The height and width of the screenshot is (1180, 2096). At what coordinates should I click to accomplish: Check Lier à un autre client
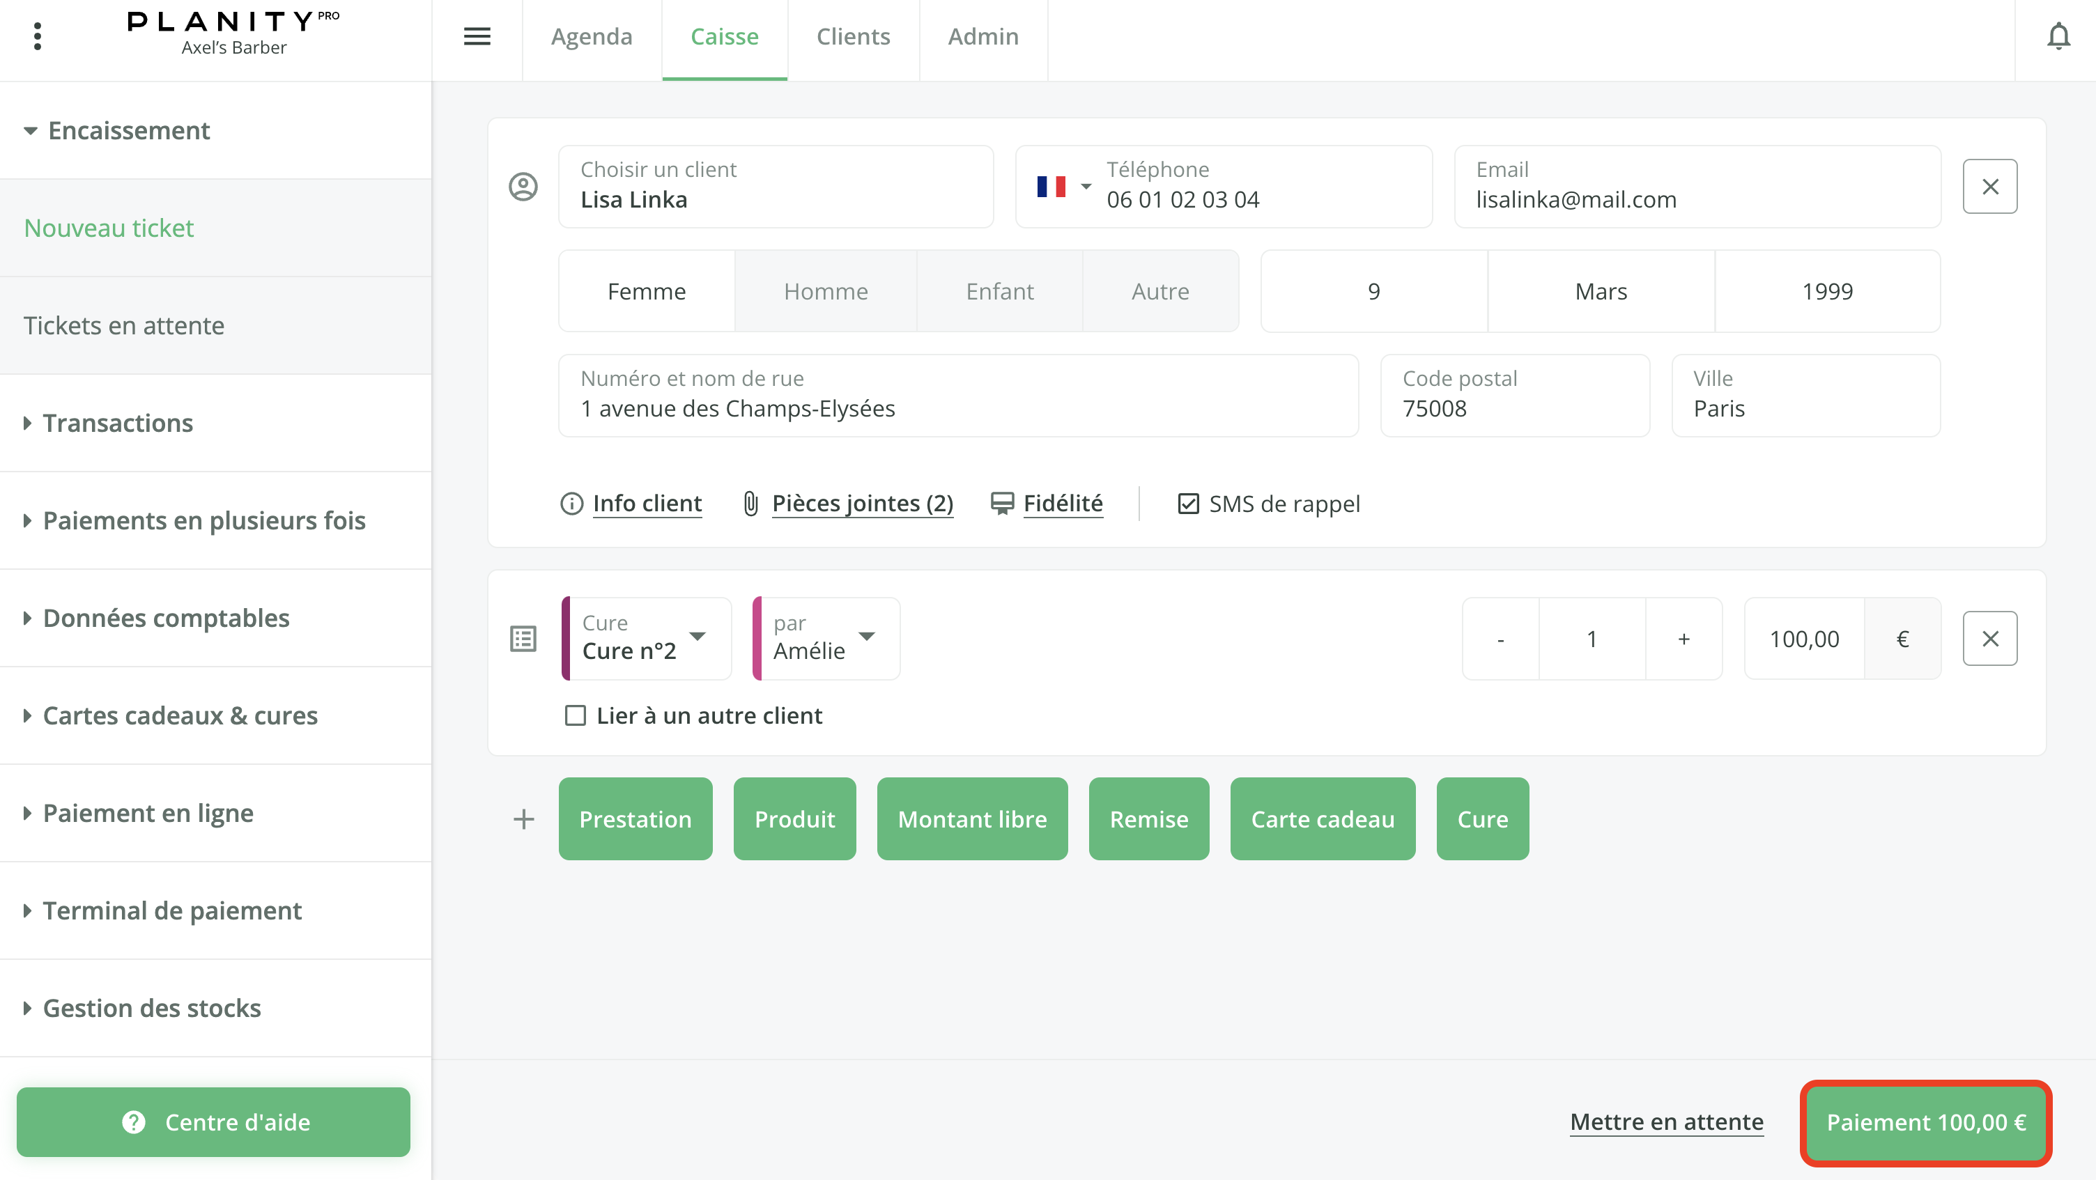pyautogui.click(x=576, y=715)
